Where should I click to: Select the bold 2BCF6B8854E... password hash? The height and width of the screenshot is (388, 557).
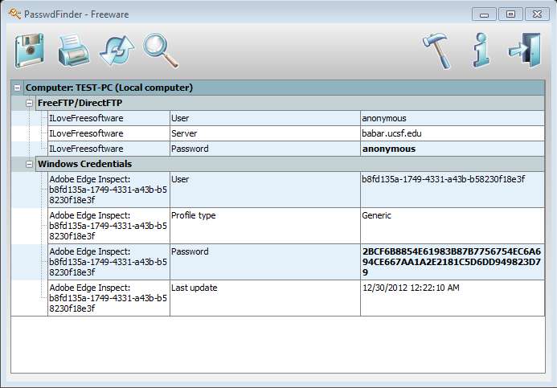[452, 262]
